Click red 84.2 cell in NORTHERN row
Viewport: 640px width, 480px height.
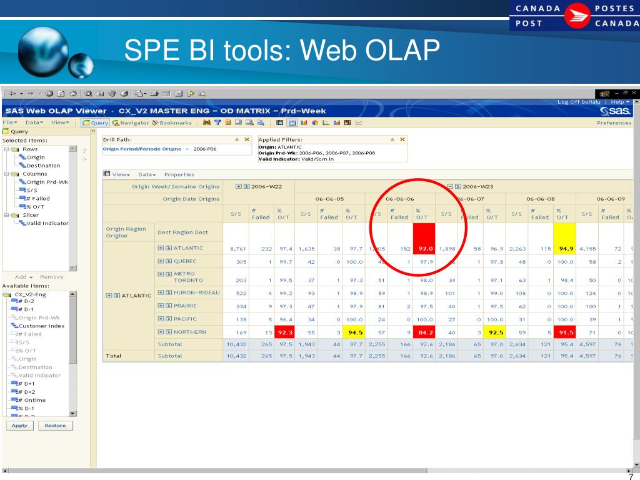pos(424,332)
